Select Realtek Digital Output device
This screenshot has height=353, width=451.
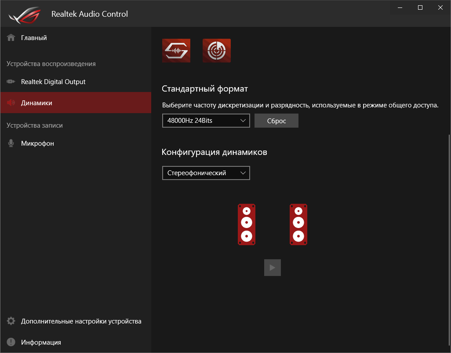click(53, 82)
